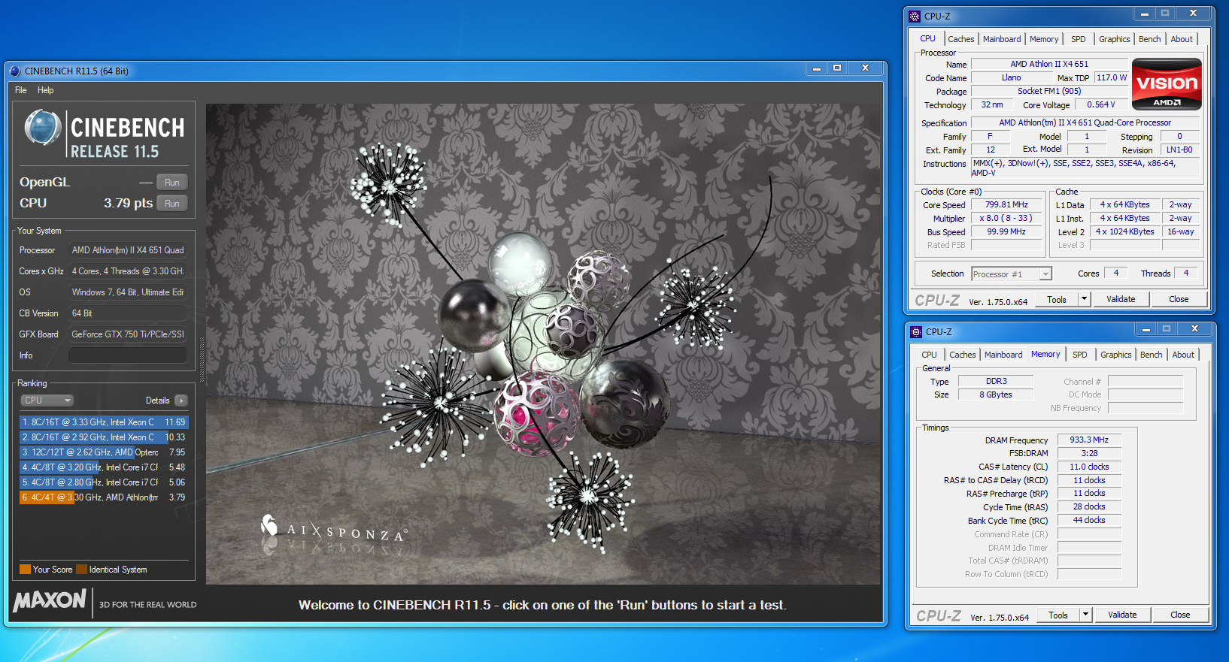Click the processor name AMD Athlon II X4 651
This screenshot has height=662, width=1229.
coord(1049,65)
